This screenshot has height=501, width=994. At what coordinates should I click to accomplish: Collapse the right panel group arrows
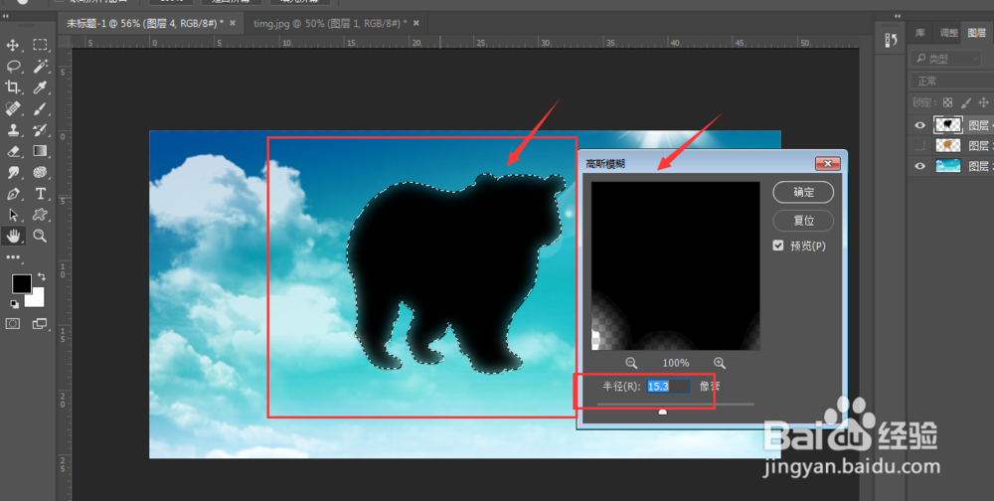897,16
